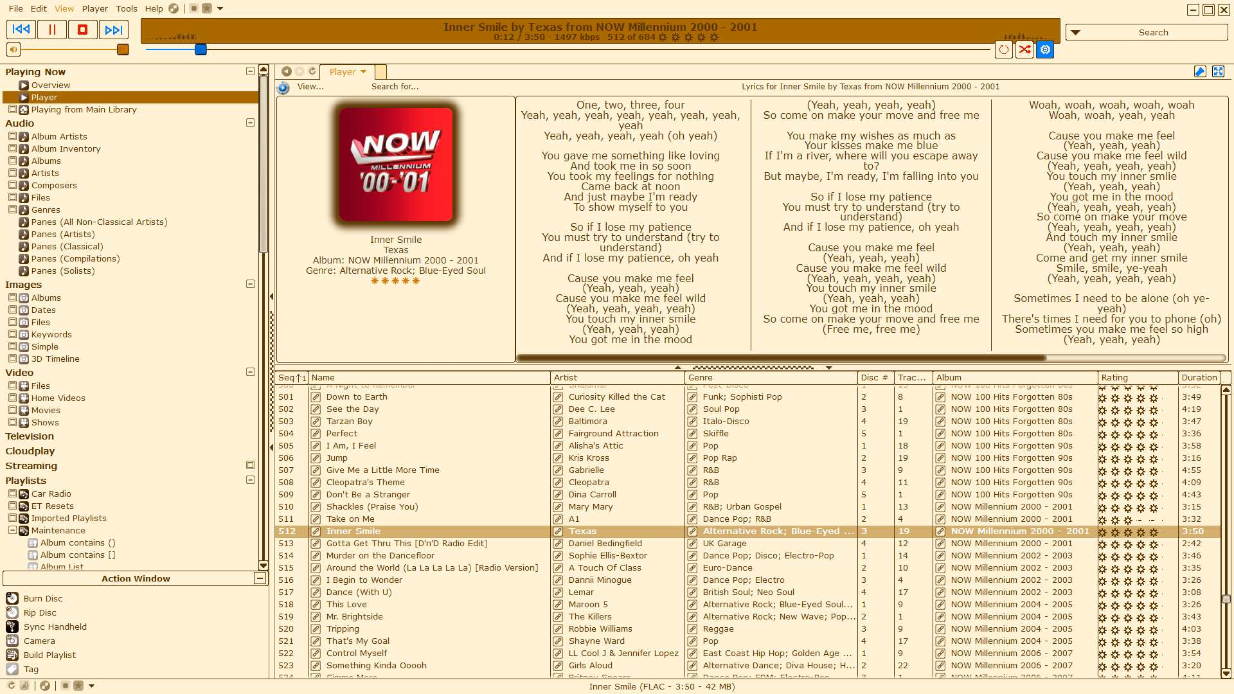Click the status bar star icon
Image resolution: width=1234 pixels, height=694 pixels.
point(78,686)
